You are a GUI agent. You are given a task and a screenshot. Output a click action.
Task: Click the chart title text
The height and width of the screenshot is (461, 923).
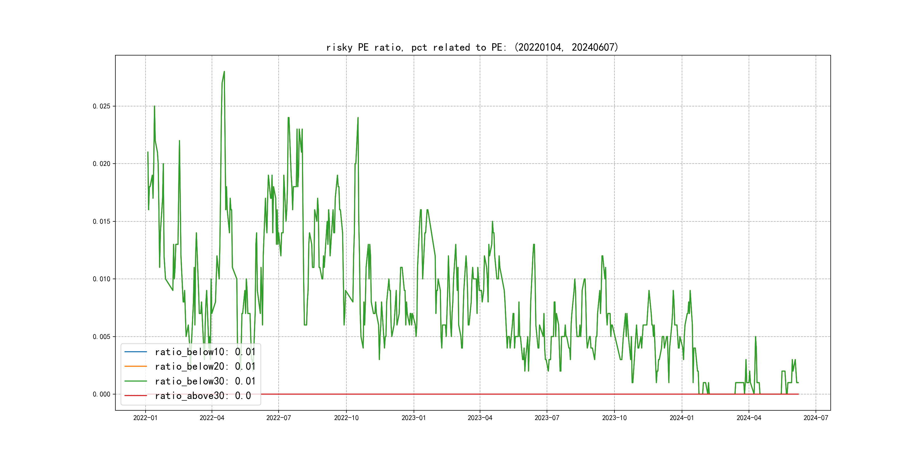[472, 47]
